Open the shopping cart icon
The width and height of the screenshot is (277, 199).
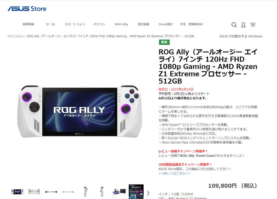tap(253, 25)
